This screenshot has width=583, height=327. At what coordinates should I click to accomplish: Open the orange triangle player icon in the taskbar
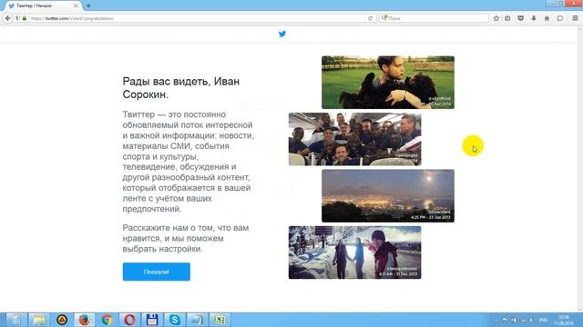pos(62,320)
